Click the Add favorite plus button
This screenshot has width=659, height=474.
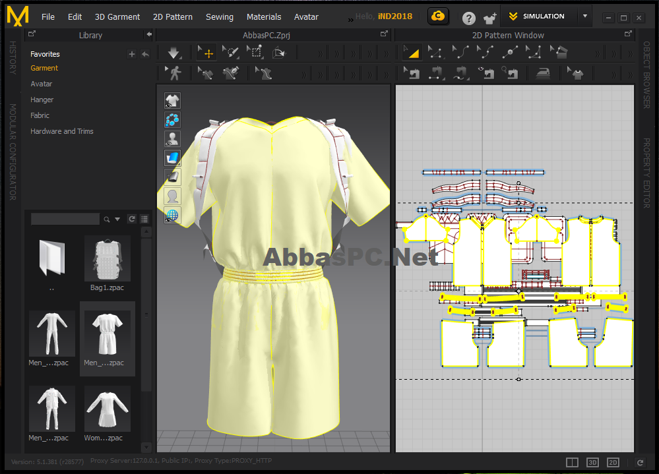(x=131, y=54)
